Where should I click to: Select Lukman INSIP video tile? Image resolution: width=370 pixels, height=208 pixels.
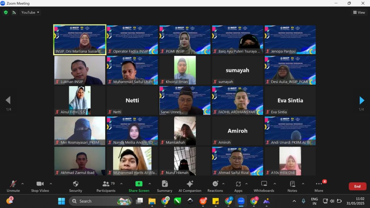(x=79, y=70)
